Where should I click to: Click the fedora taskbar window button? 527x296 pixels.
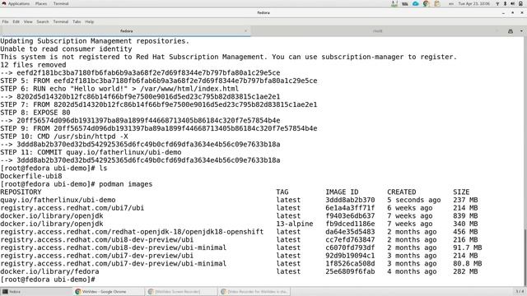[36, 292]
